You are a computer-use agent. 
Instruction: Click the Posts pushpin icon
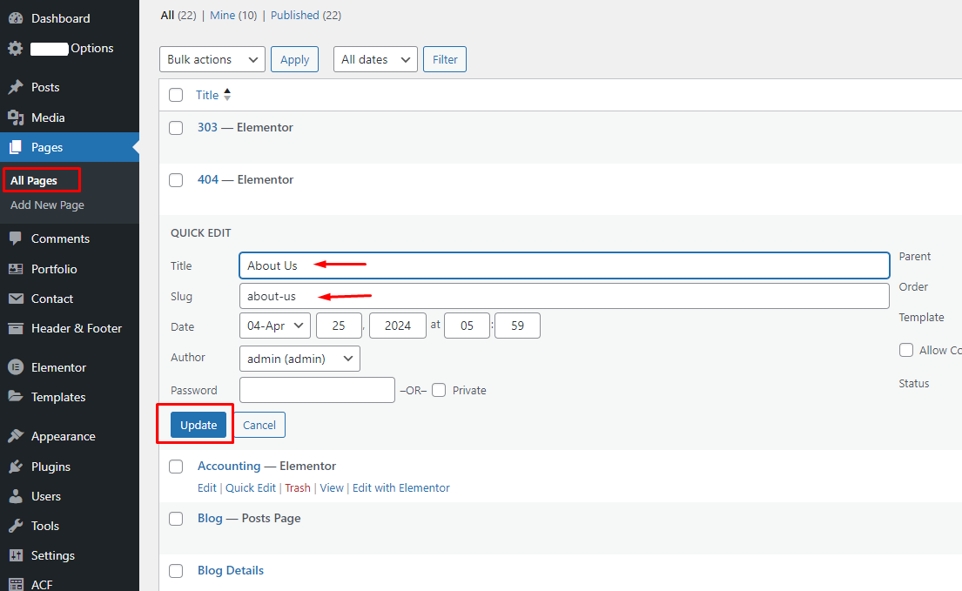tap(16, 87)
